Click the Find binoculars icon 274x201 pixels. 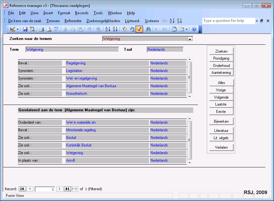point(148,29)
